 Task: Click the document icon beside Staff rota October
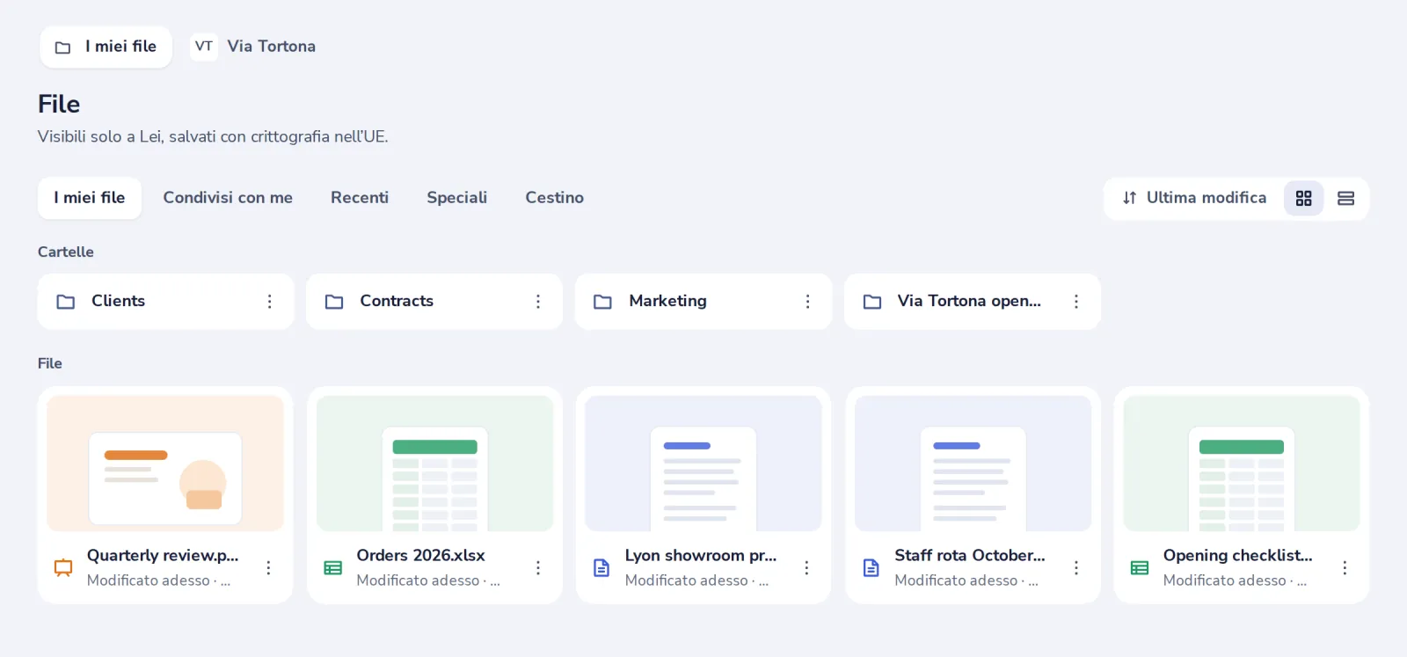871,568
